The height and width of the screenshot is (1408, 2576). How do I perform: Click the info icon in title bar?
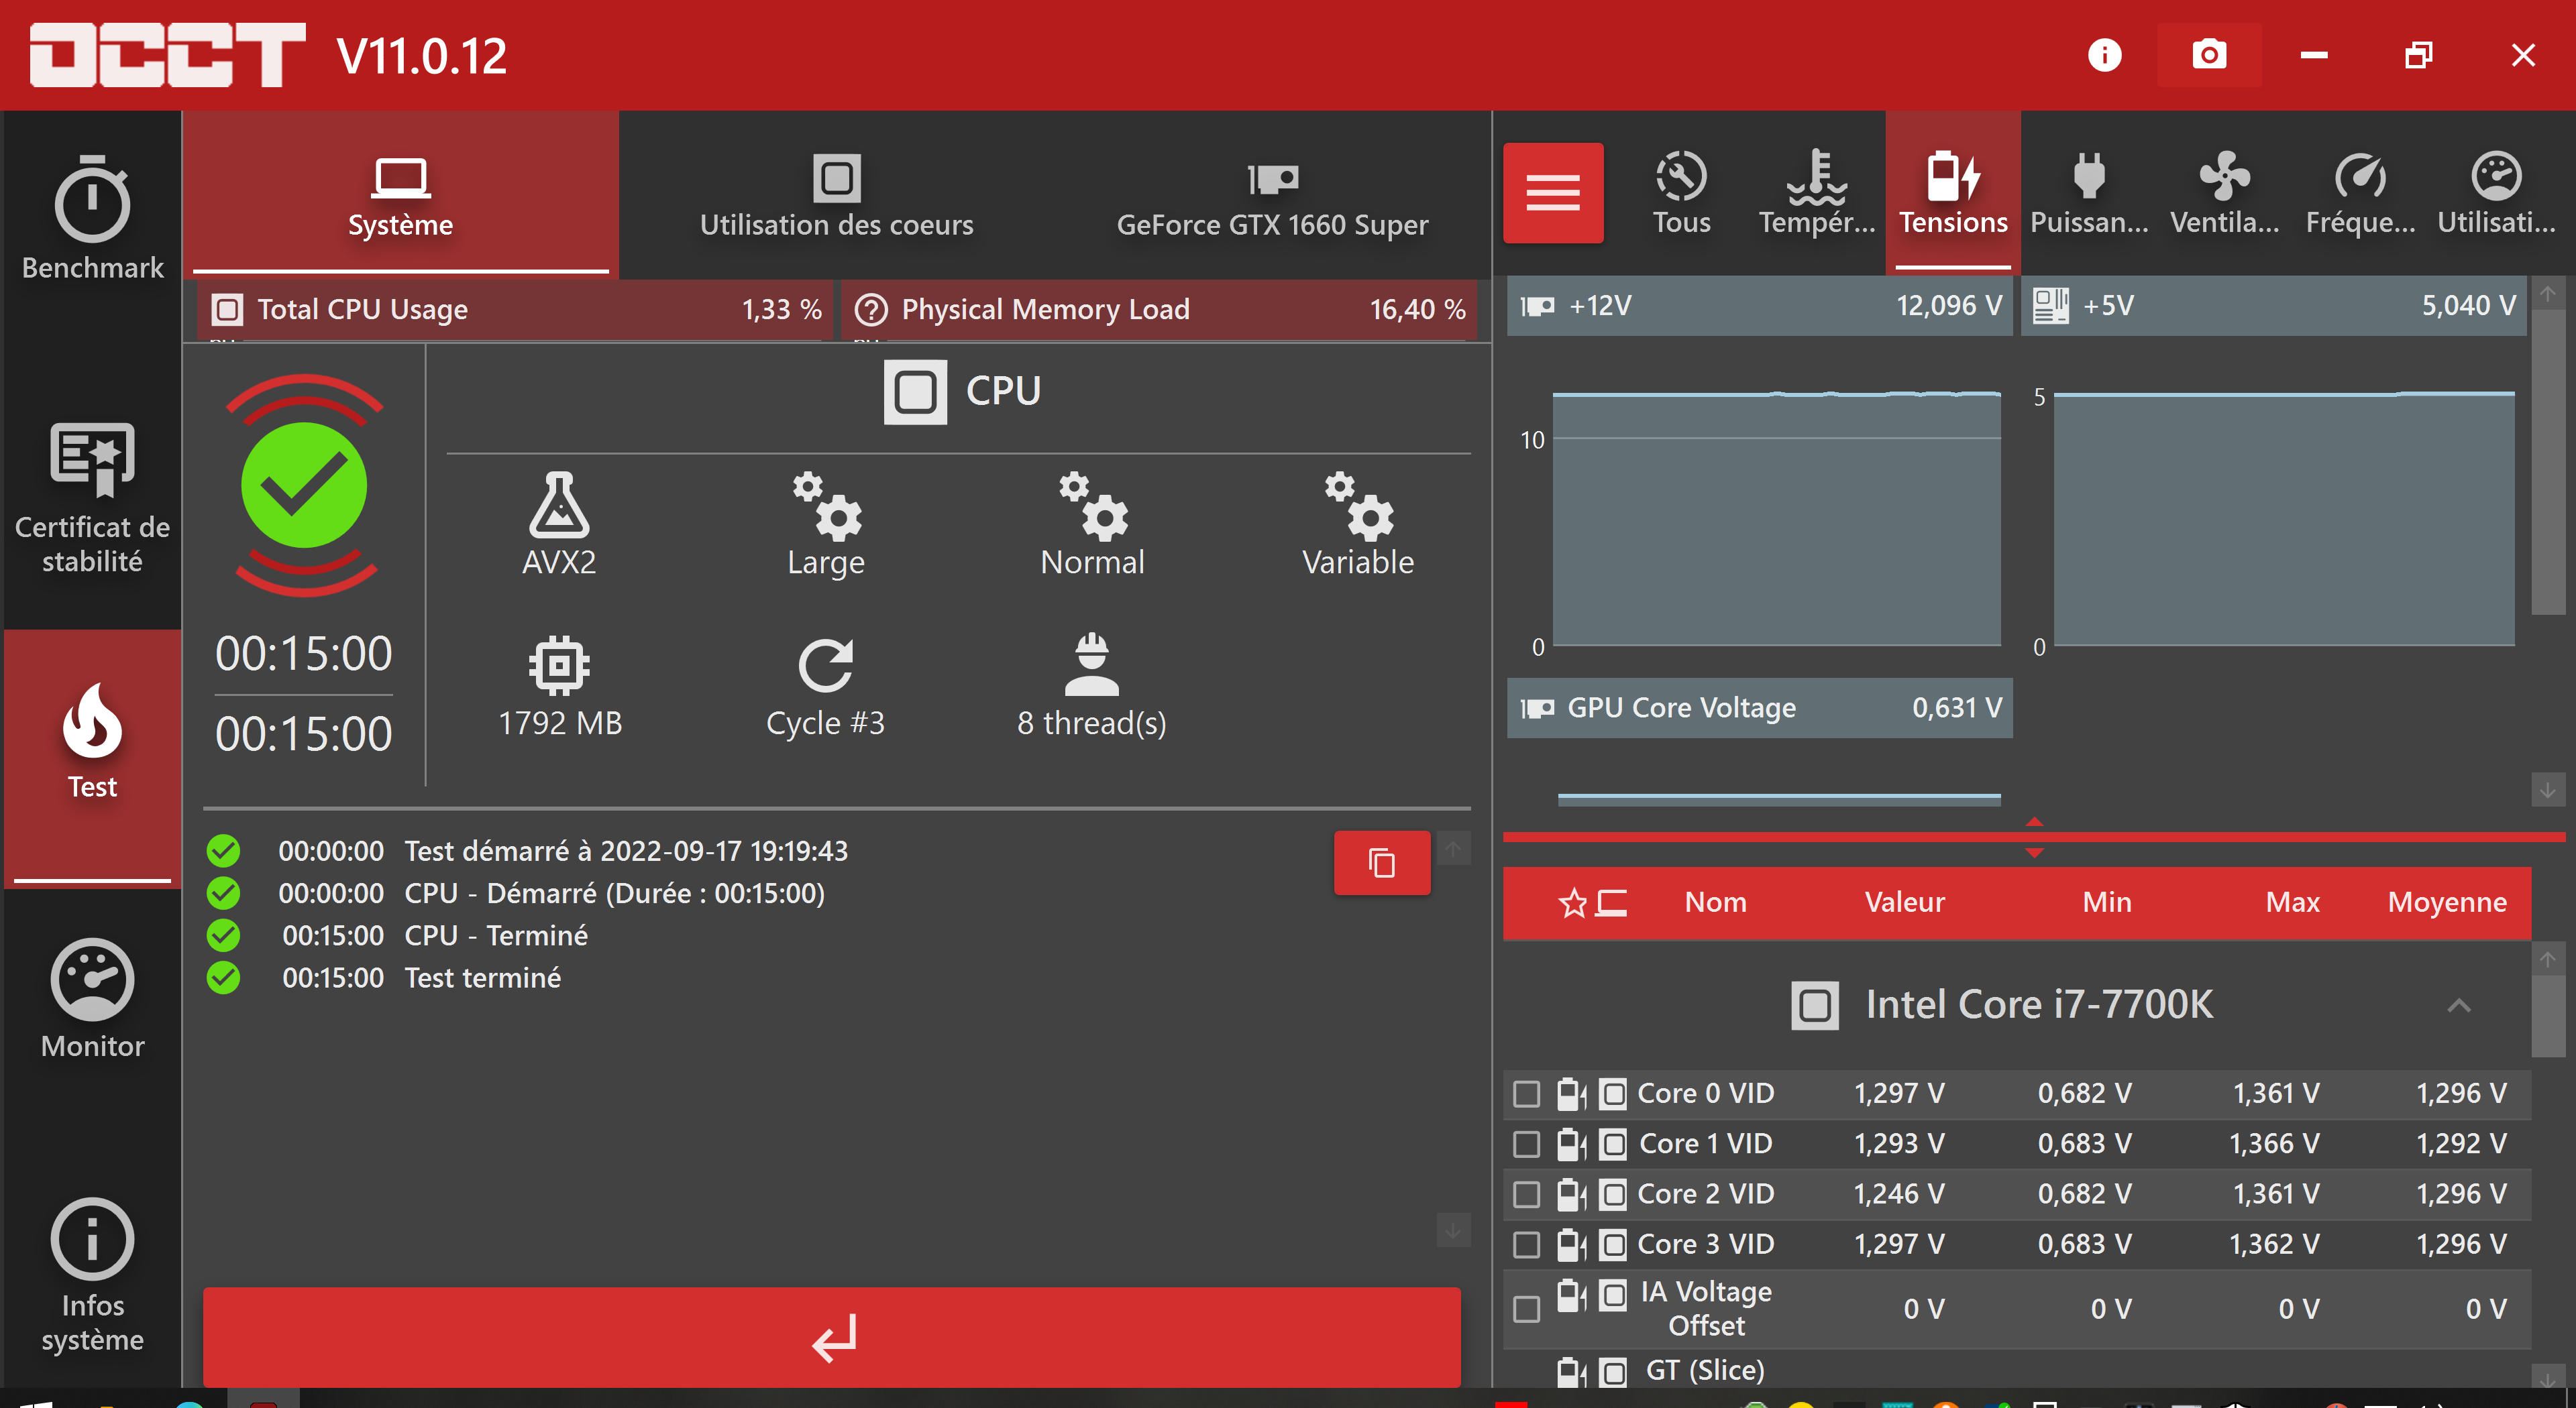(x=2104, y=55)
